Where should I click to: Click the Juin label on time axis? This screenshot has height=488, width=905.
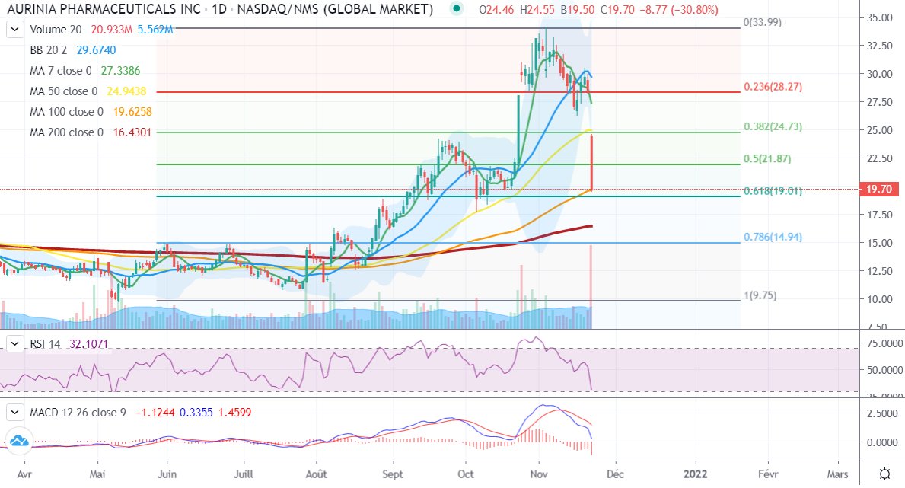(x=167, y=474)
